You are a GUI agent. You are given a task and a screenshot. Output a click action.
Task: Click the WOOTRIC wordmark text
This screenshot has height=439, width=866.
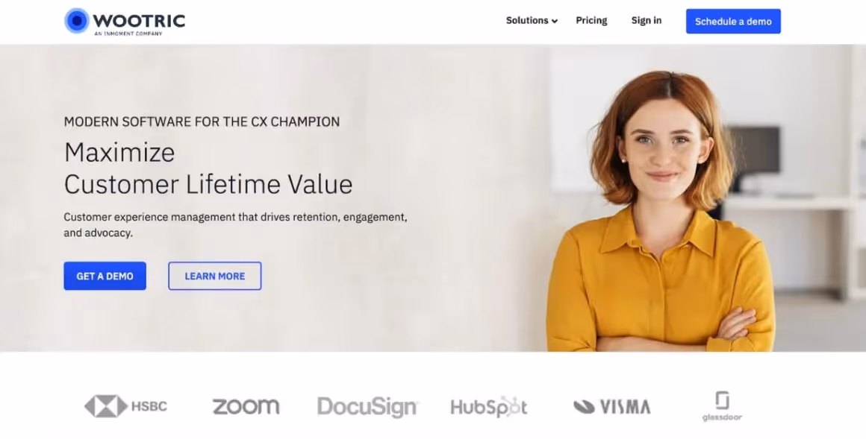click(x=139, y=21)
